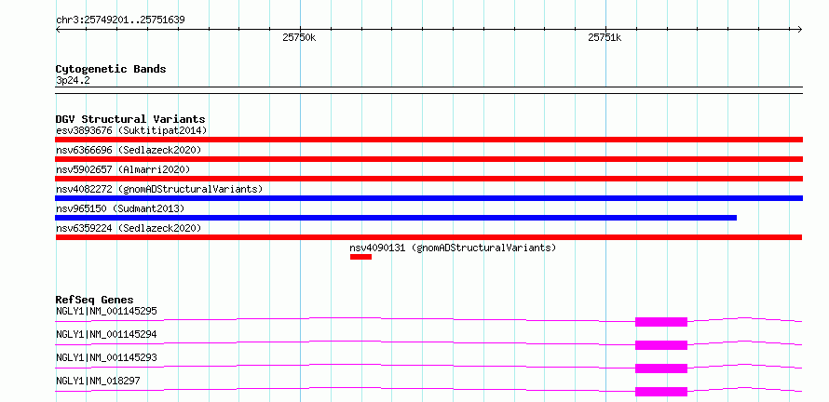Click the esv3893676 (Suktitipat2014) variant label

coord(131,130)
